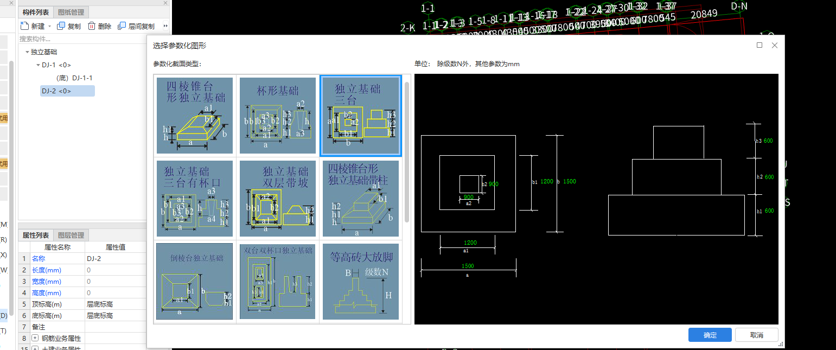Edit the parameter b value 1500
The image size is (836, 350).
tap(570, 181)
